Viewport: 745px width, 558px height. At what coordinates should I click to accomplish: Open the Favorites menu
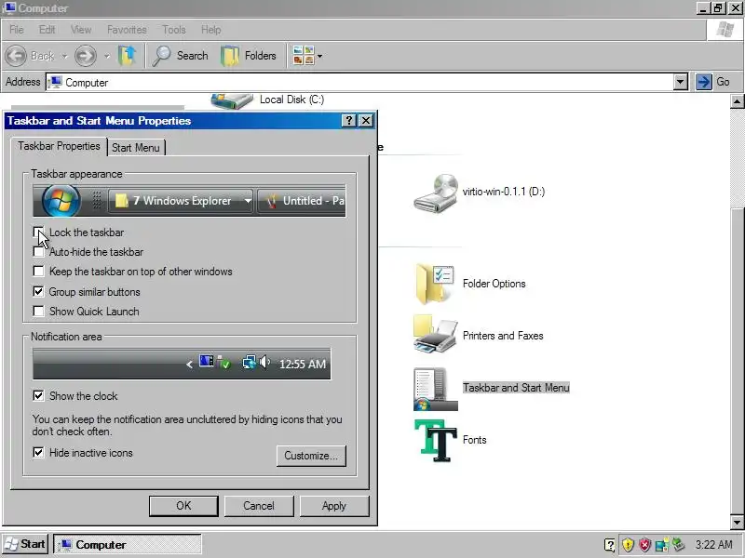click(x=127, y=30)
